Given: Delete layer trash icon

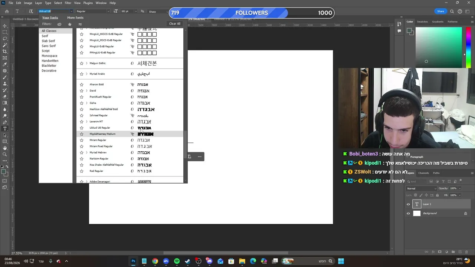Looking at the screenshot, I should [x=467, y=252].
